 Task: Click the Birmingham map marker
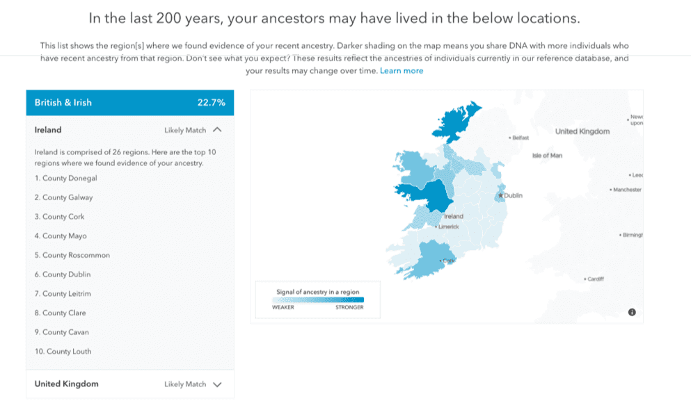point(619,236)
